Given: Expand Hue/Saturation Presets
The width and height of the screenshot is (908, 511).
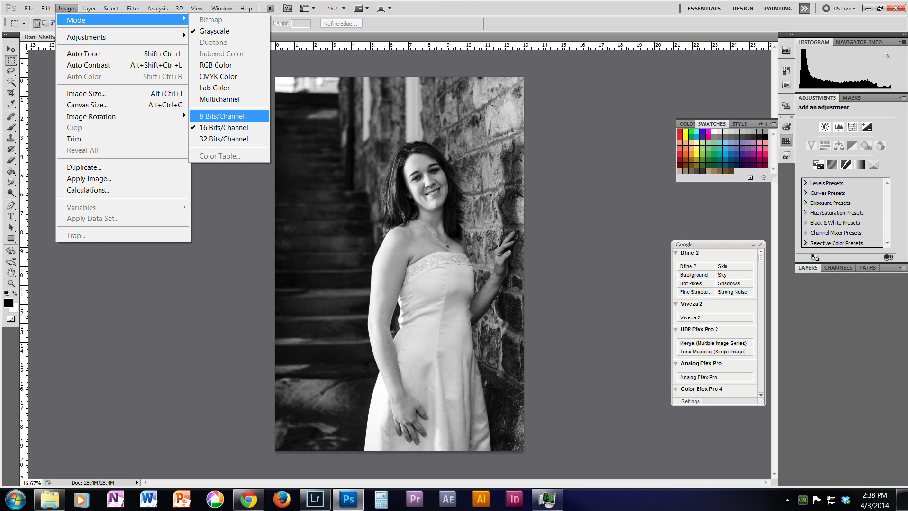Looking at the screenshot, I should [805, 213].
